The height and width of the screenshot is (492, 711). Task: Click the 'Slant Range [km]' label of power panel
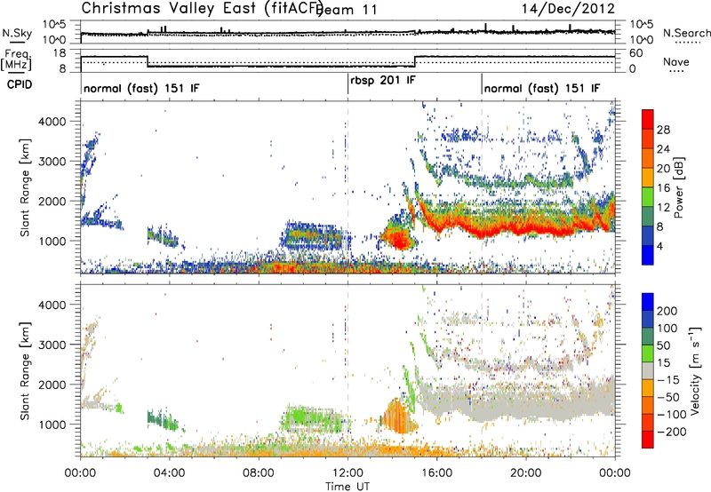(25, 187)
